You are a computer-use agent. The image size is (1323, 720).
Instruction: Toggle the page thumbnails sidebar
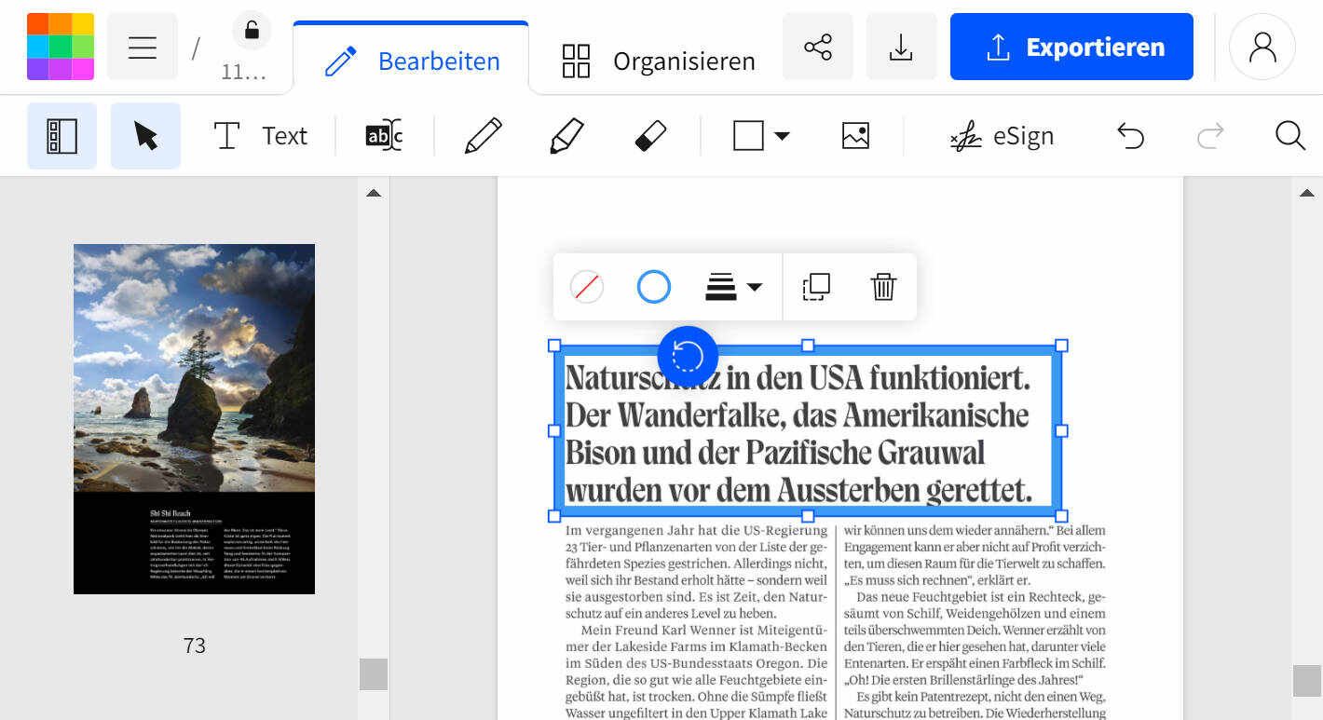click(61, 136)
